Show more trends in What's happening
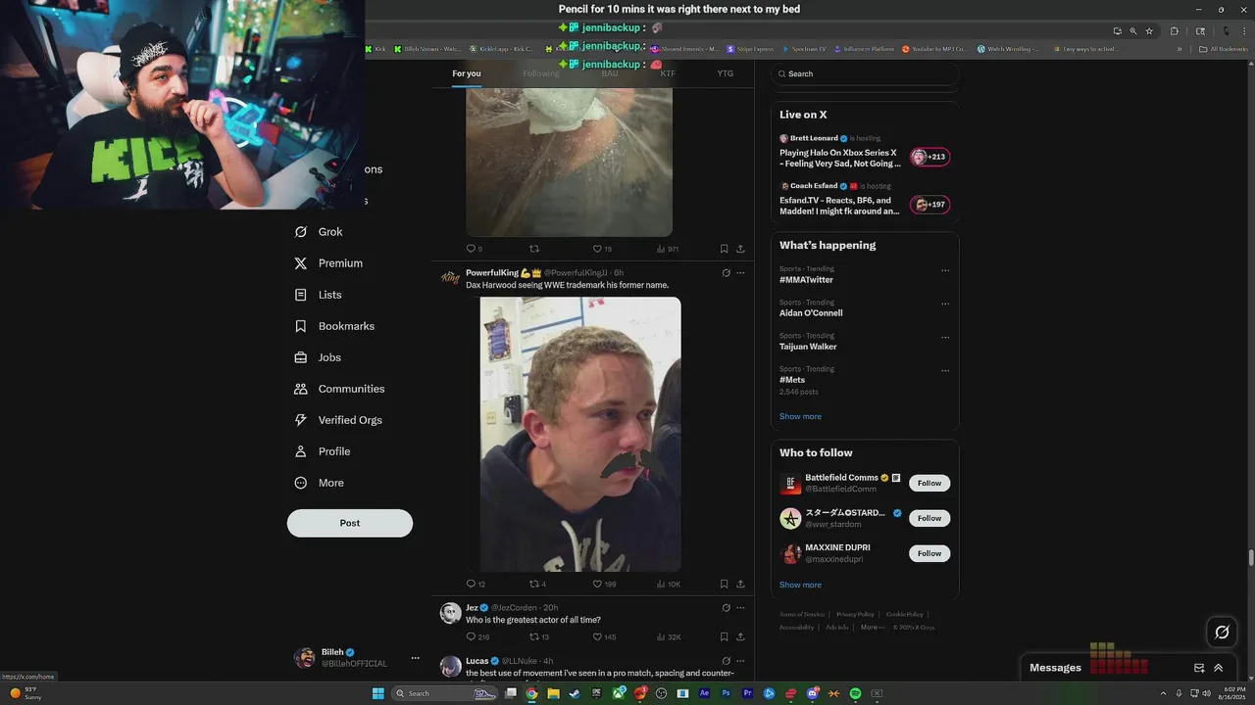 point(800,416)
